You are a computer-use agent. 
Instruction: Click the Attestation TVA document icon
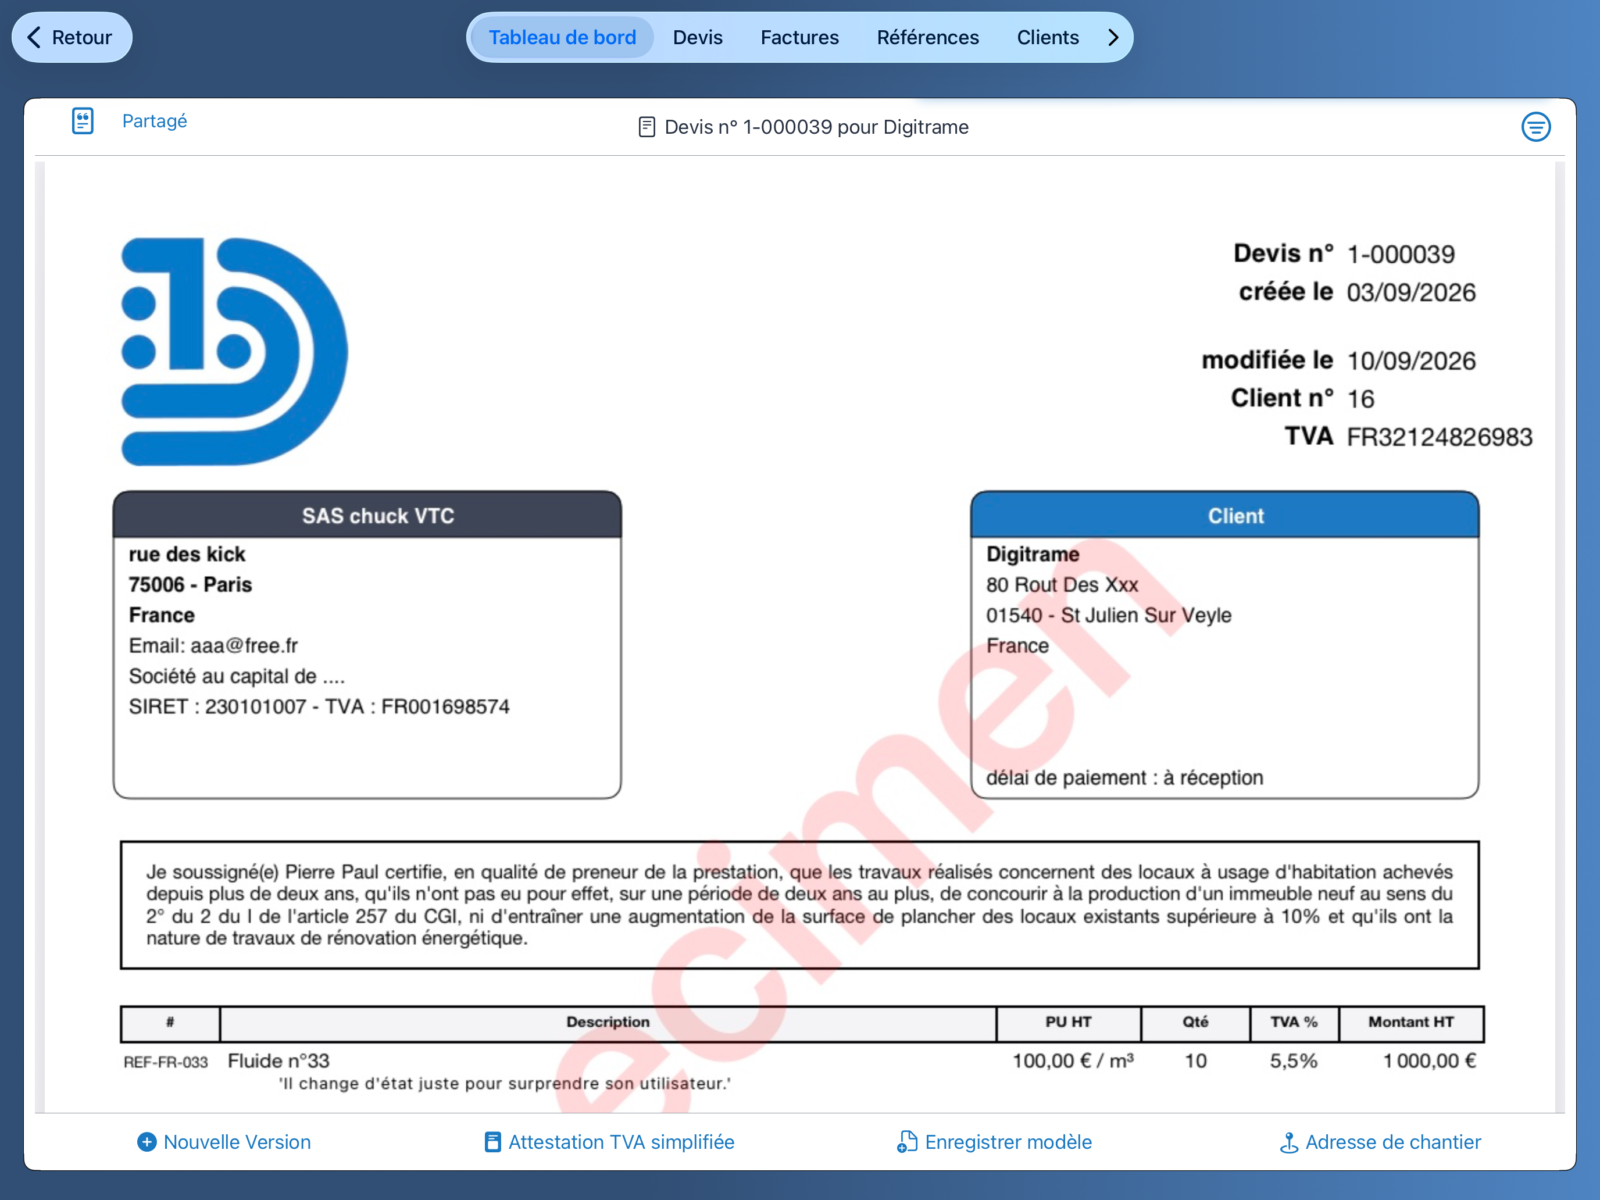click(x=492, y=1141)
